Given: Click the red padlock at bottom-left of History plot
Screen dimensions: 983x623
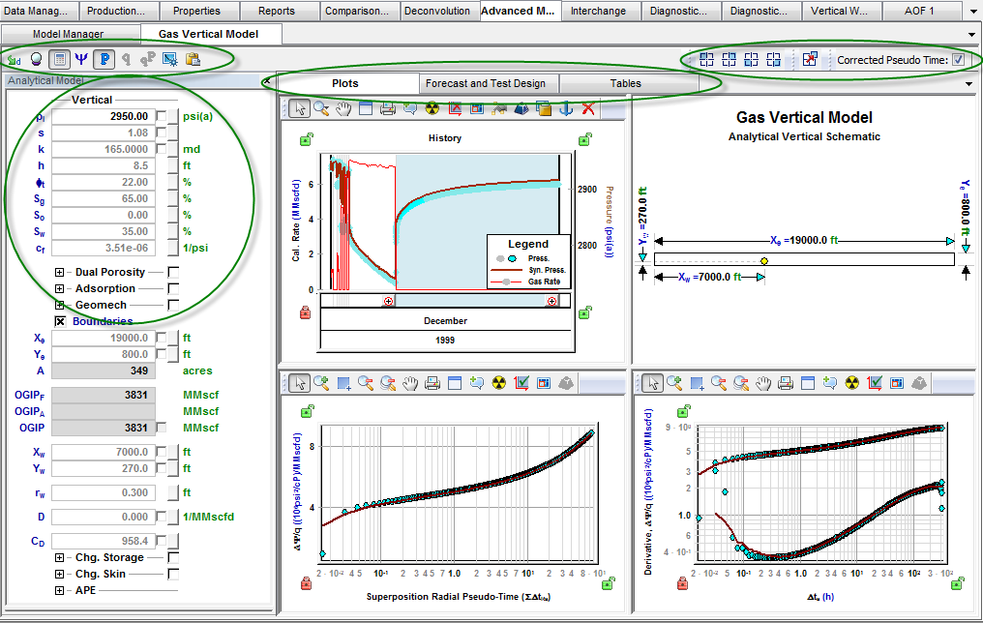Looking at the screenshot, I should point(306,312).
